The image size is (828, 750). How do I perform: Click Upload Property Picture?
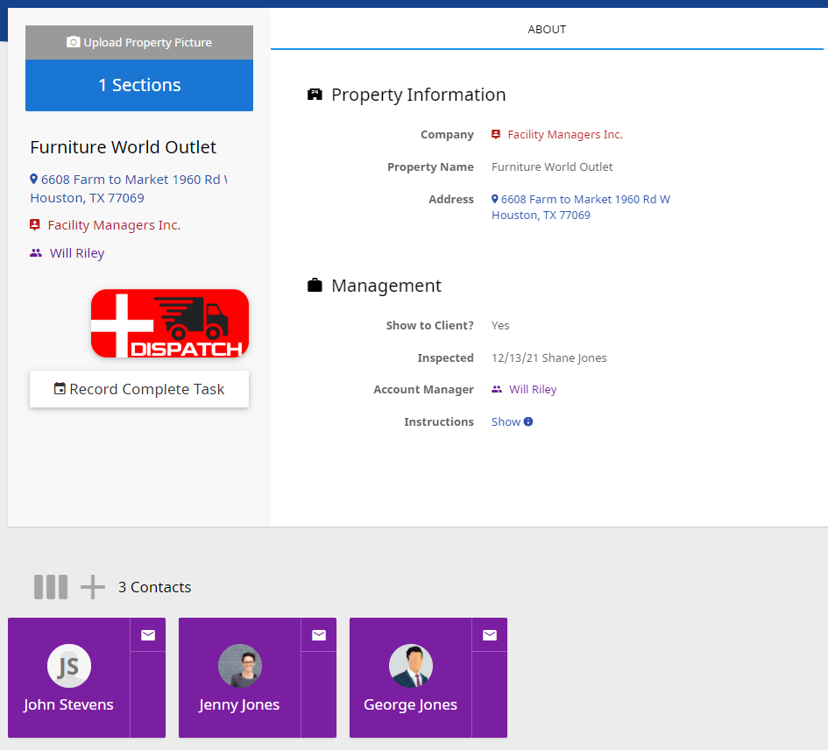coord(139,42)
